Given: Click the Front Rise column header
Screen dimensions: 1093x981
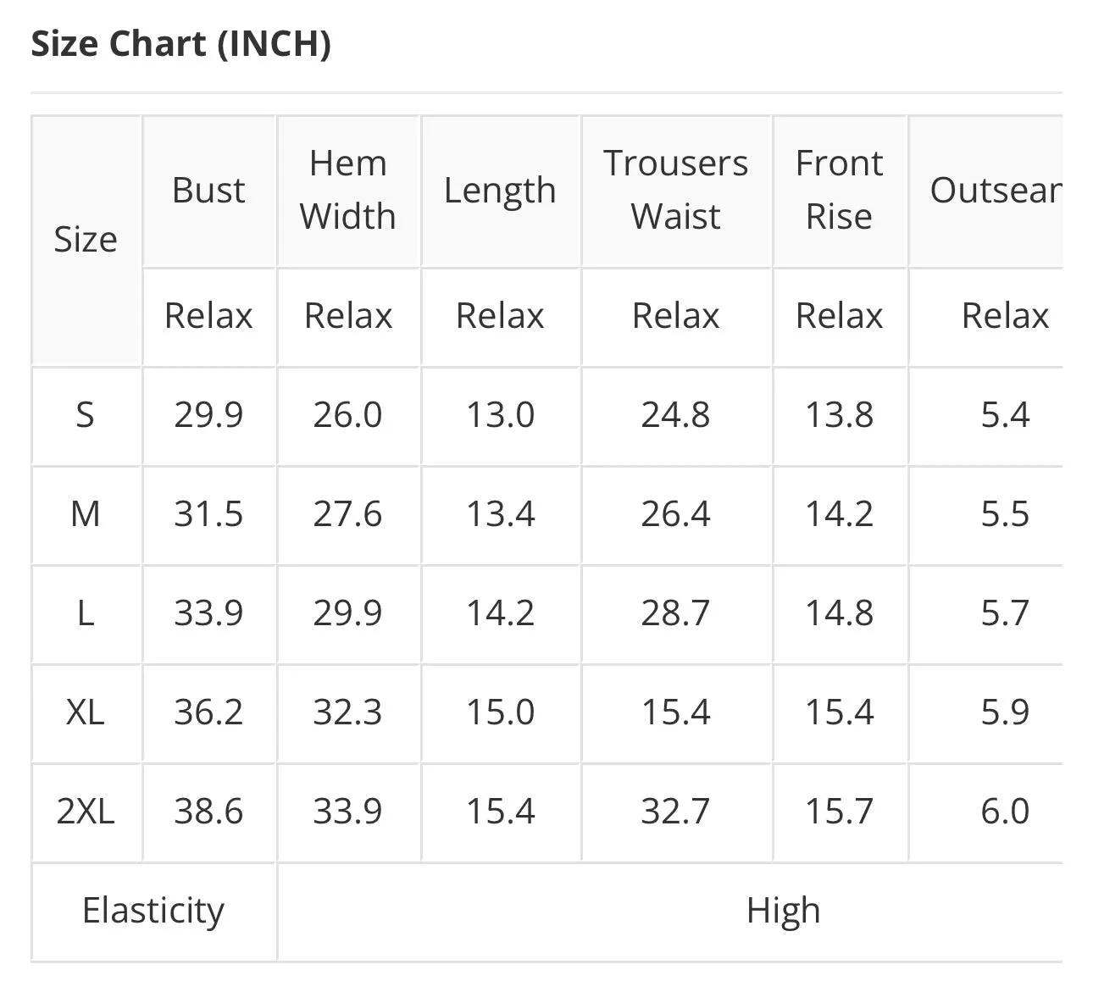Looking at the screenshot, I should [839, 191].
